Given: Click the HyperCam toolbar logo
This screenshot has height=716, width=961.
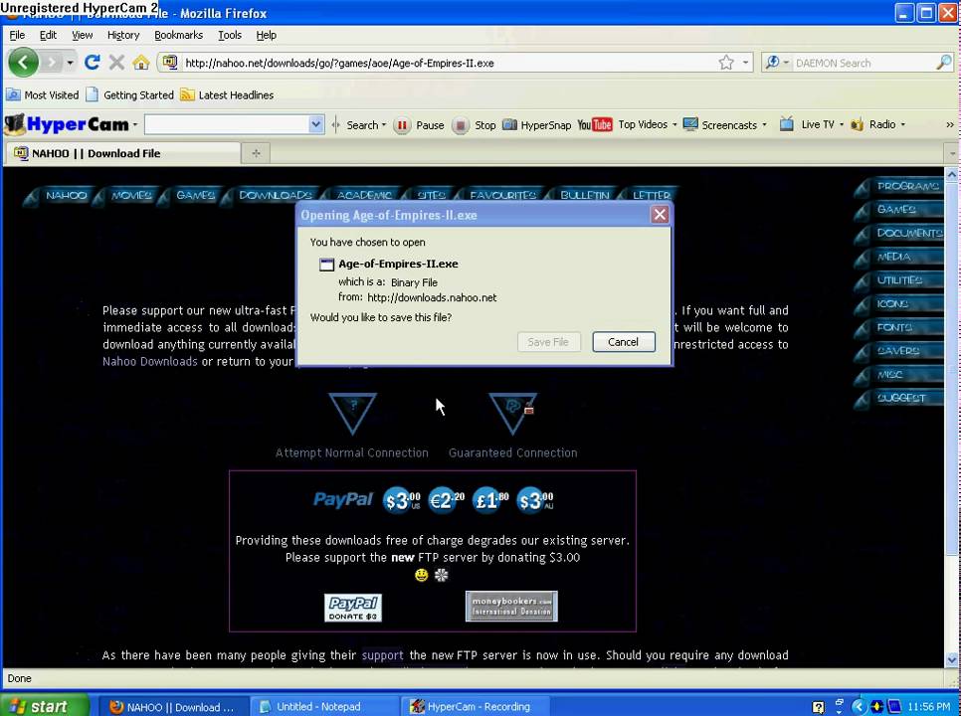Looking at the screenshot, I should point(67,124).
